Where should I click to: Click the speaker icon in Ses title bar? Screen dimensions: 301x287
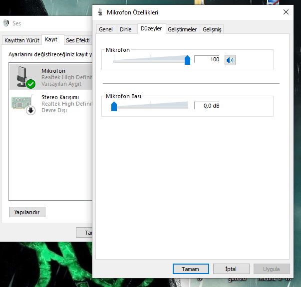click(x=6, y=23)
